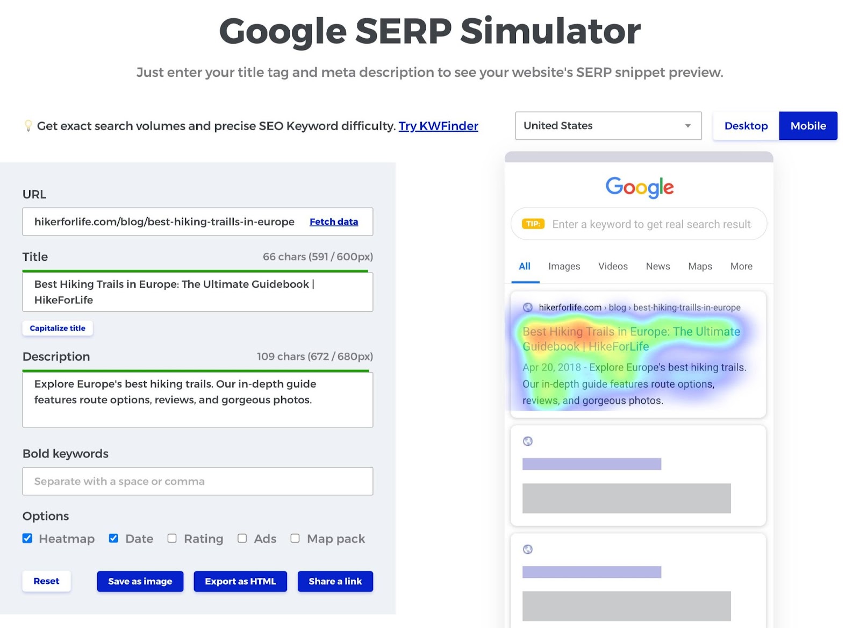
Task: Toggle the Heatmap checkbox
Action: click(27, 538)
